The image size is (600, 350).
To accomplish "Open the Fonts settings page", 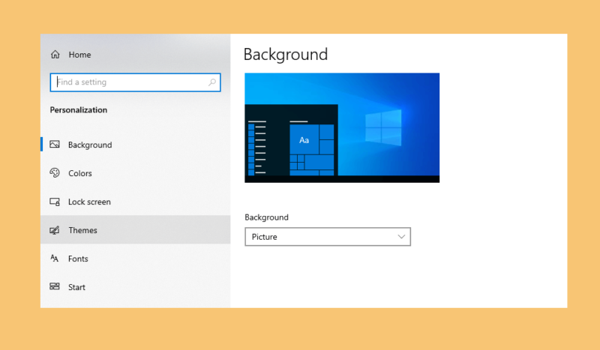I will pos(135,259).
